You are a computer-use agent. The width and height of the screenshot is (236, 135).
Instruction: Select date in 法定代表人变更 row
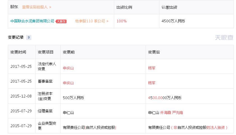point(21,66)
